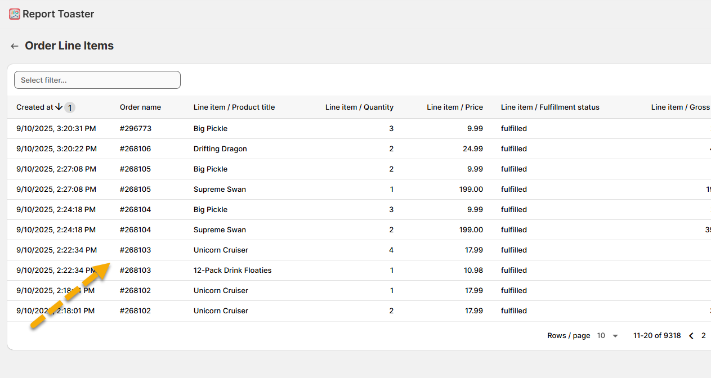Sort by the Order name column header

(140, 107)
